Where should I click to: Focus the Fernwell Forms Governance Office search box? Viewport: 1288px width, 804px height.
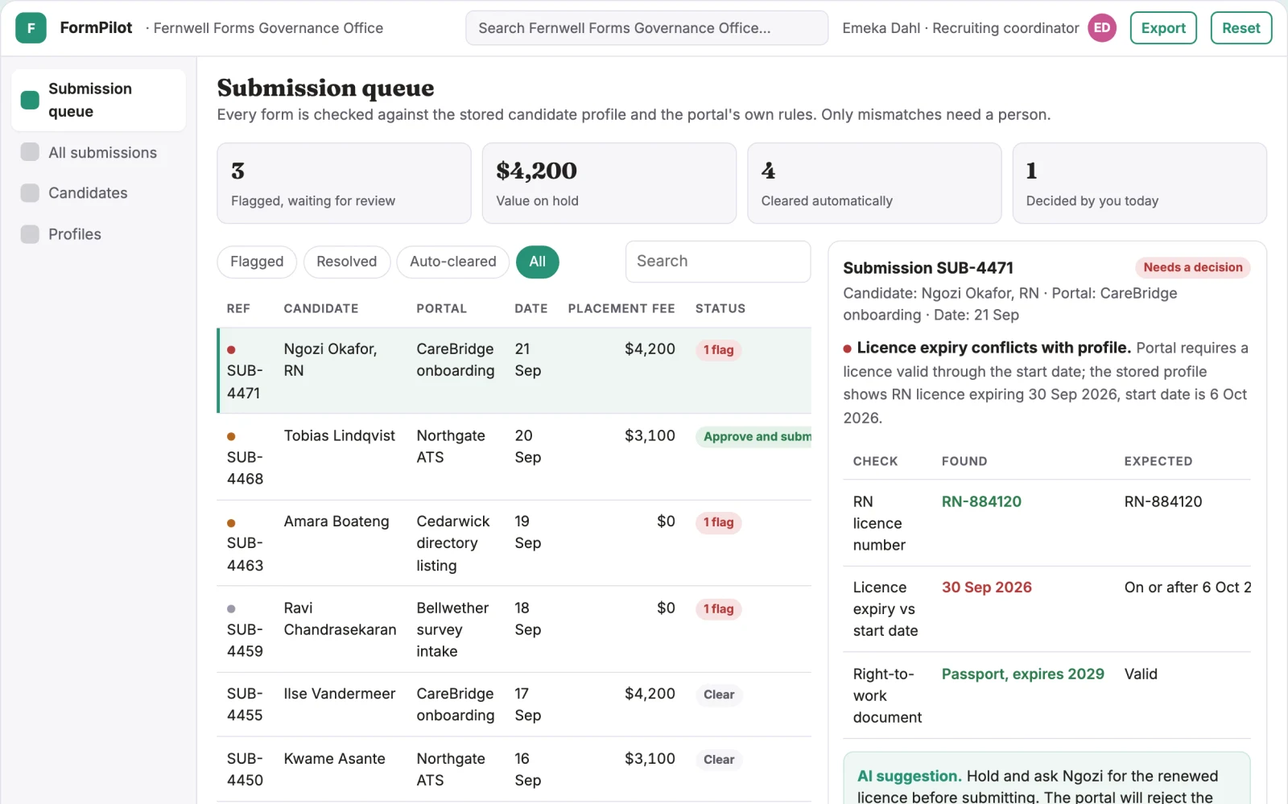(x=646, y=28)
